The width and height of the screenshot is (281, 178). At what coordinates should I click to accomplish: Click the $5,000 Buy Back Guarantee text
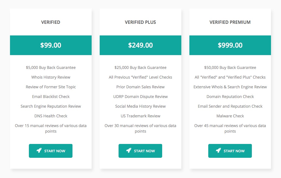pos(51,67)
